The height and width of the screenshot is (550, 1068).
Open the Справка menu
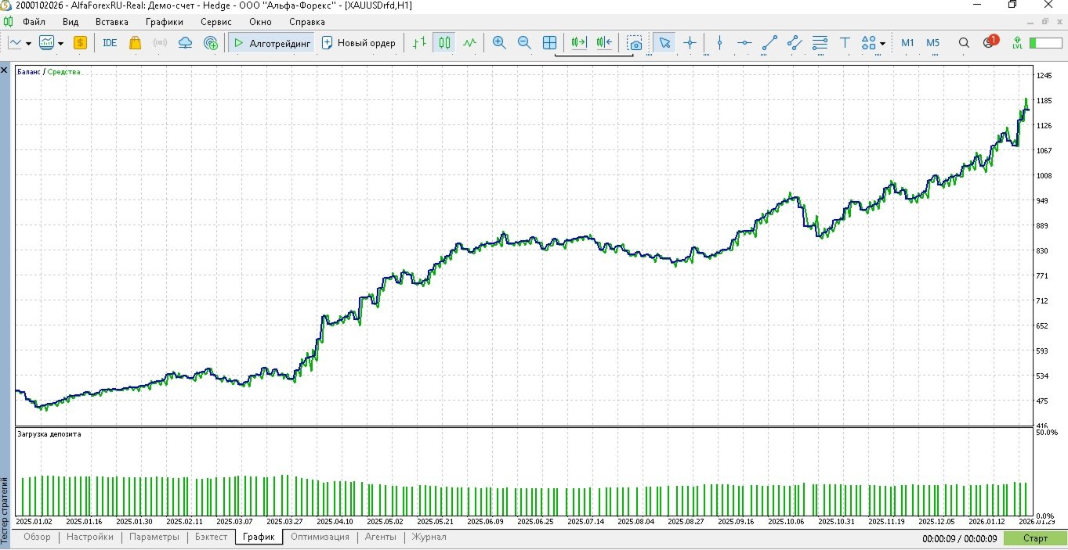click(x=307, y=22)
